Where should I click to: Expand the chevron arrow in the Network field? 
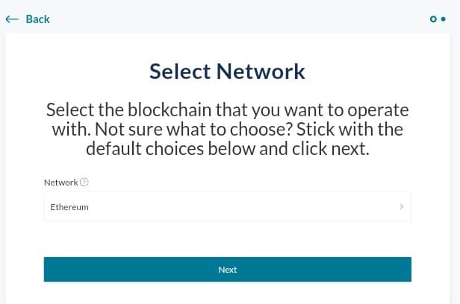402,206
